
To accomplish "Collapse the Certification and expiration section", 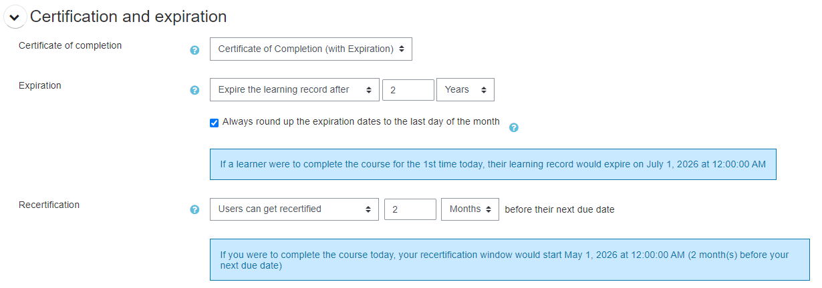I will point(15,18).
